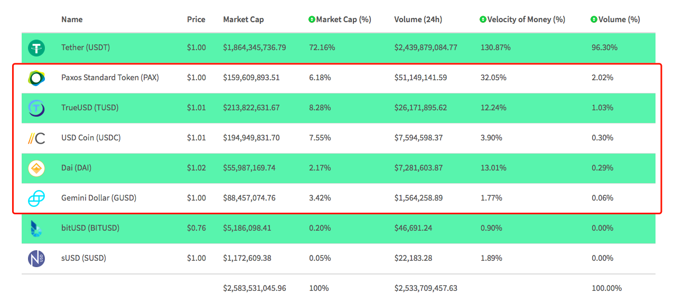
Task: Sort by Velocity of Money (%) header text
Action: pyautogui.click(x=526, y=20)
